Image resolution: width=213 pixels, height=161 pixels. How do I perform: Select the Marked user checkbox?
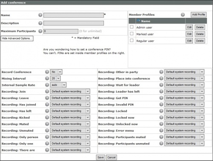click(x=132, y=34)
